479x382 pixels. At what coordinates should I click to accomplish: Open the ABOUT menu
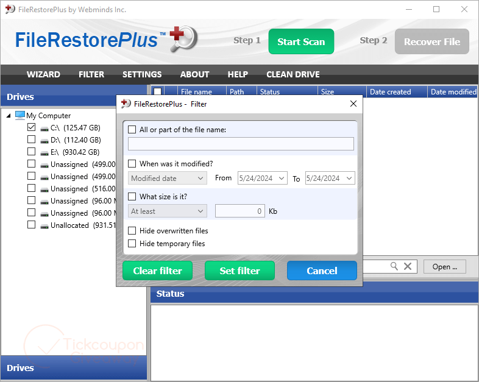194,74
